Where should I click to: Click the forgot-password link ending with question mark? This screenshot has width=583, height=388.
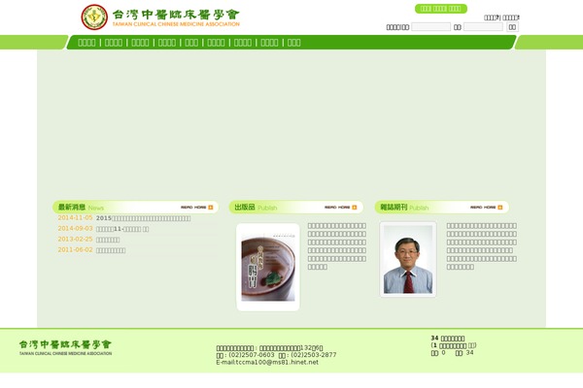tap(492, 17)
